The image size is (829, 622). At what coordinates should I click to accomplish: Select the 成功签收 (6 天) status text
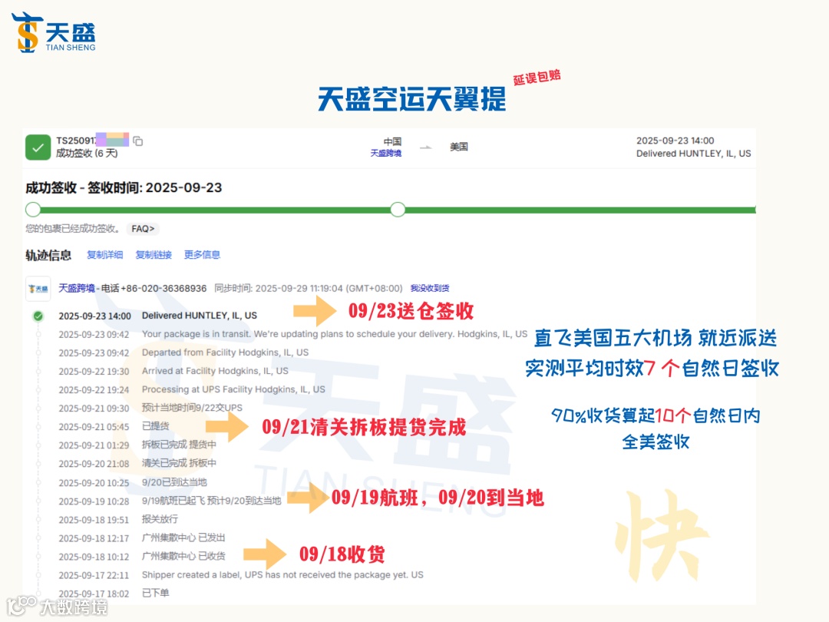coord(88,154)
